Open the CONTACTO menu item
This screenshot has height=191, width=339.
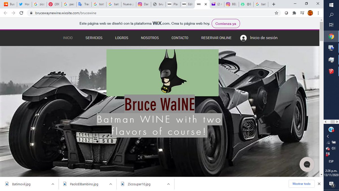(180, 38)
